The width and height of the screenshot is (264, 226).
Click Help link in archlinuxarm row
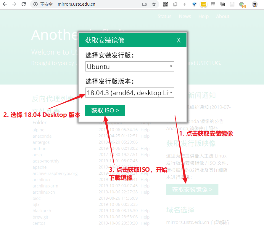(145, 186)
